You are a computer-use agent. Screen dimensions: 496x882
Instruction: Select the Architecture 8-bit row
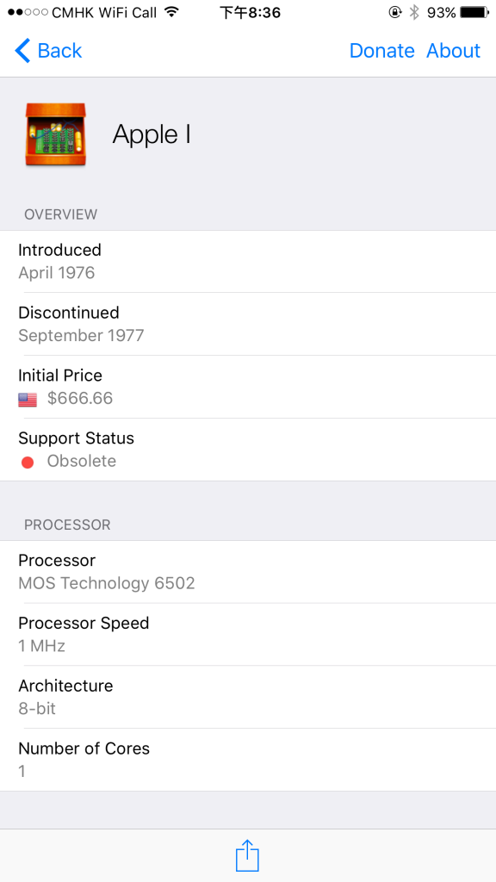(x=248, y=697)
